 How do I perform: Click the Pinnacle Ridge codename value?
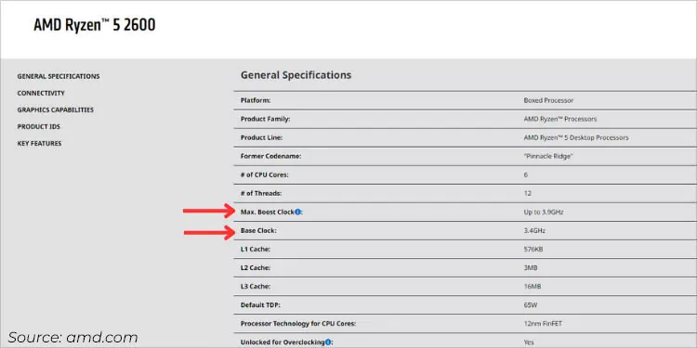(548, 156)
